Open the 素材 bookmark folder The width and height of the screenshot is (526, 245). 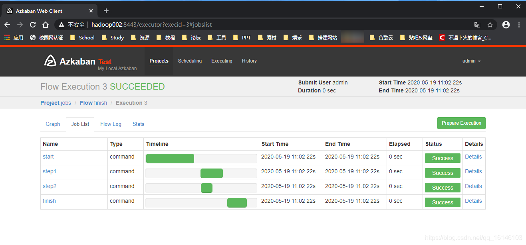(267, 37)
